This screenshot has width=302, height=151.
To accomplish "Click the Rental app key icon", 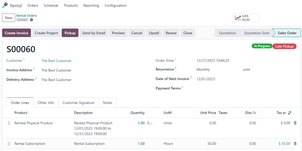I will click(5, 5).
